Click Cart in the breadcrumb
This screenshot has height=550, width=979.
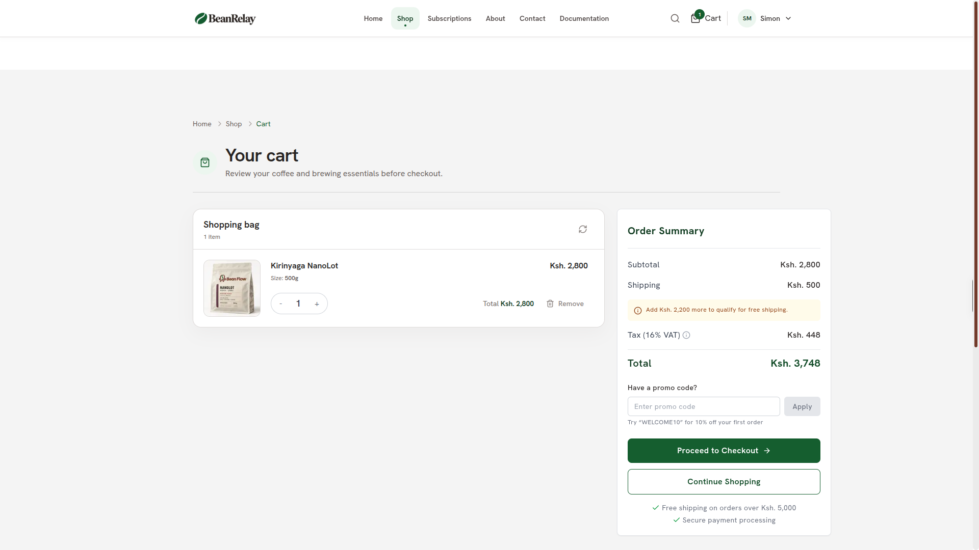(x=263, y=124)
